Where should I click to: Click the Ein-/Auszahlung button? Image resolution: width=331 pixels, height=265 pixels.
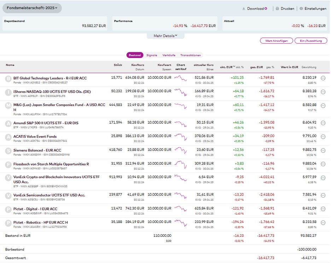(x=311, y=41)
